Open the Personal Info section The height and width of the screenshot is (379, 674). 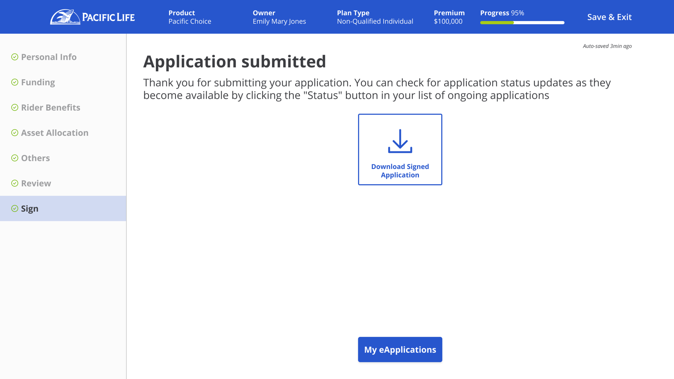[49, 57]
